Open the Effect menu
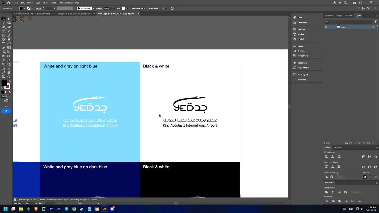This screenshot has width=379, height=213. 53,3
